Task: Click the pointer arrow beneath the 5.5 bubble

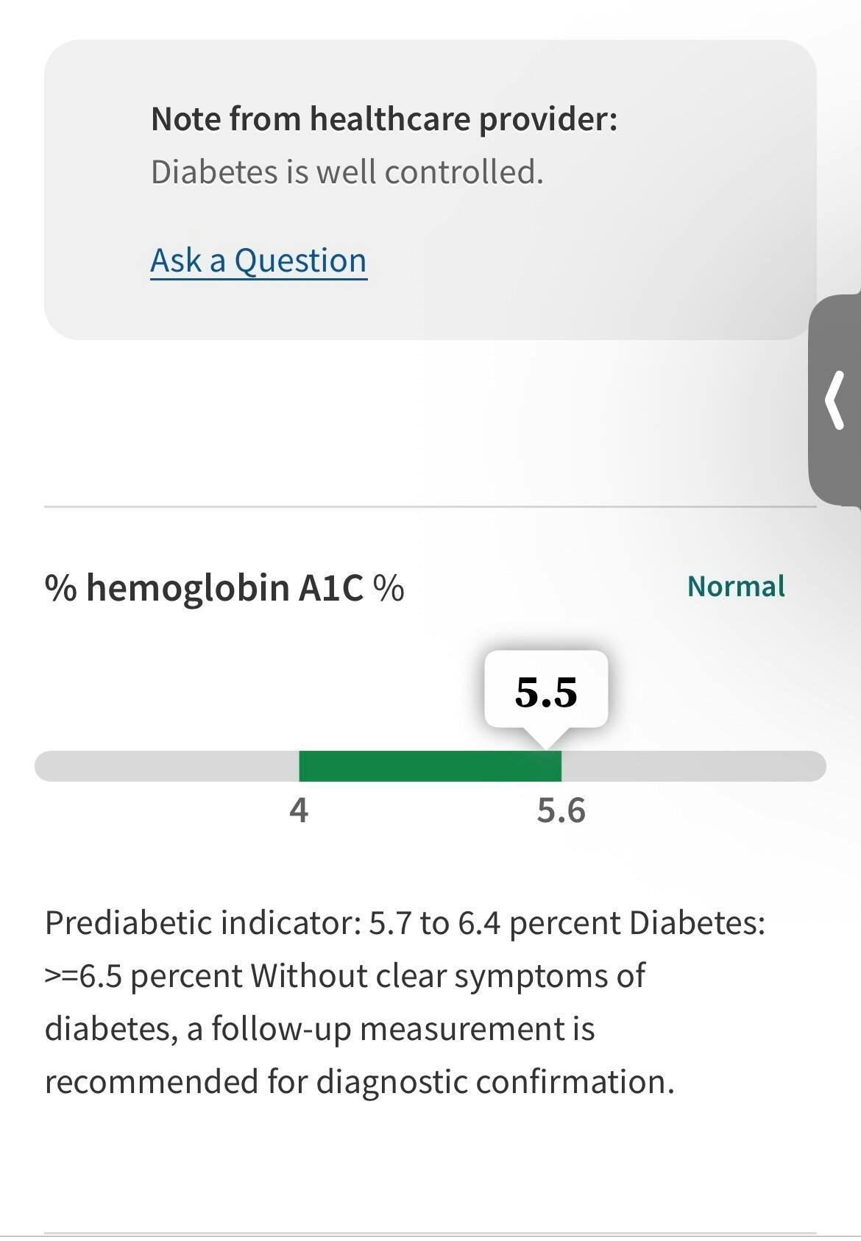Action: pos(545,739)
